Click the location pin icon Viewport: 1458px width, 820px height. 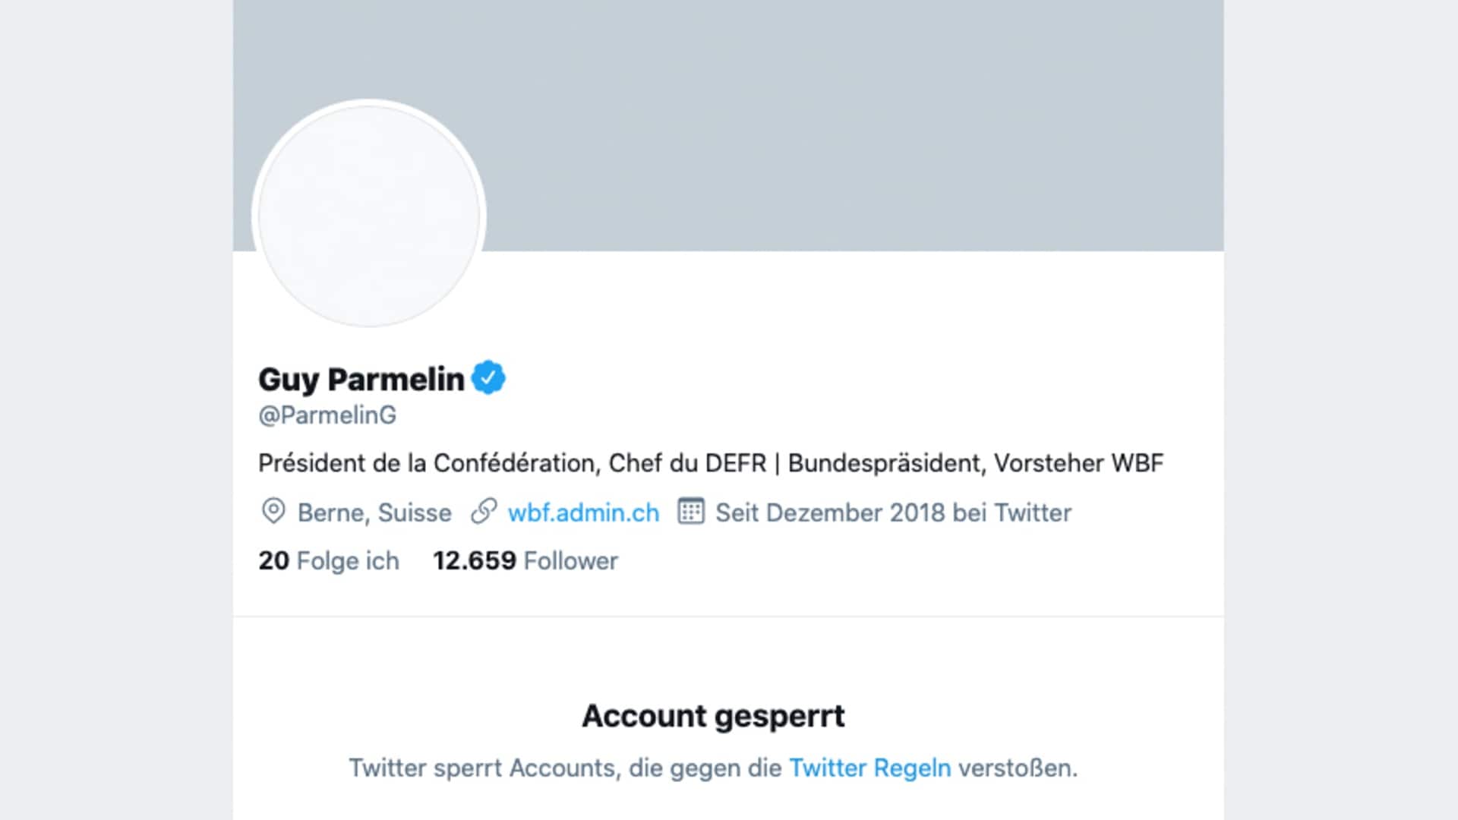(273, 512)
